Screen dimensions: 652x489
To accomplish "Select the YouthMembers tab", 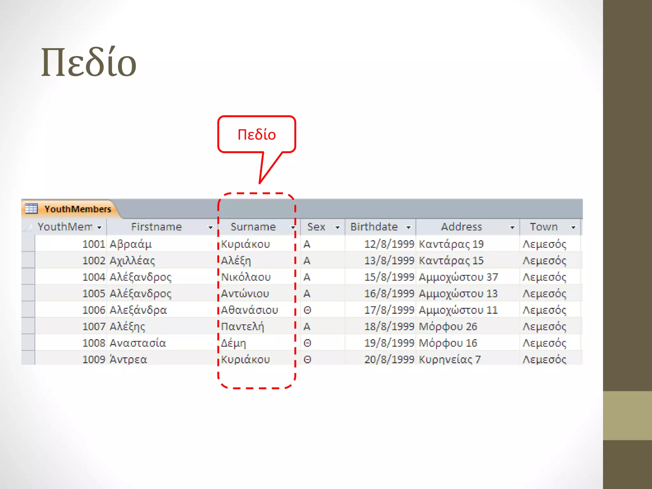I will 77,209.
